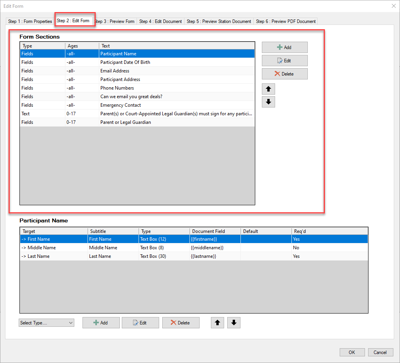Click Subtitle cell 'Last Name'
400x363 pixels.
click(x=113, y=256)
